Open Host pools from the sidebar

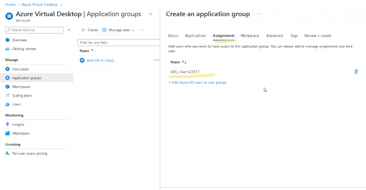[x=21, y=69]
